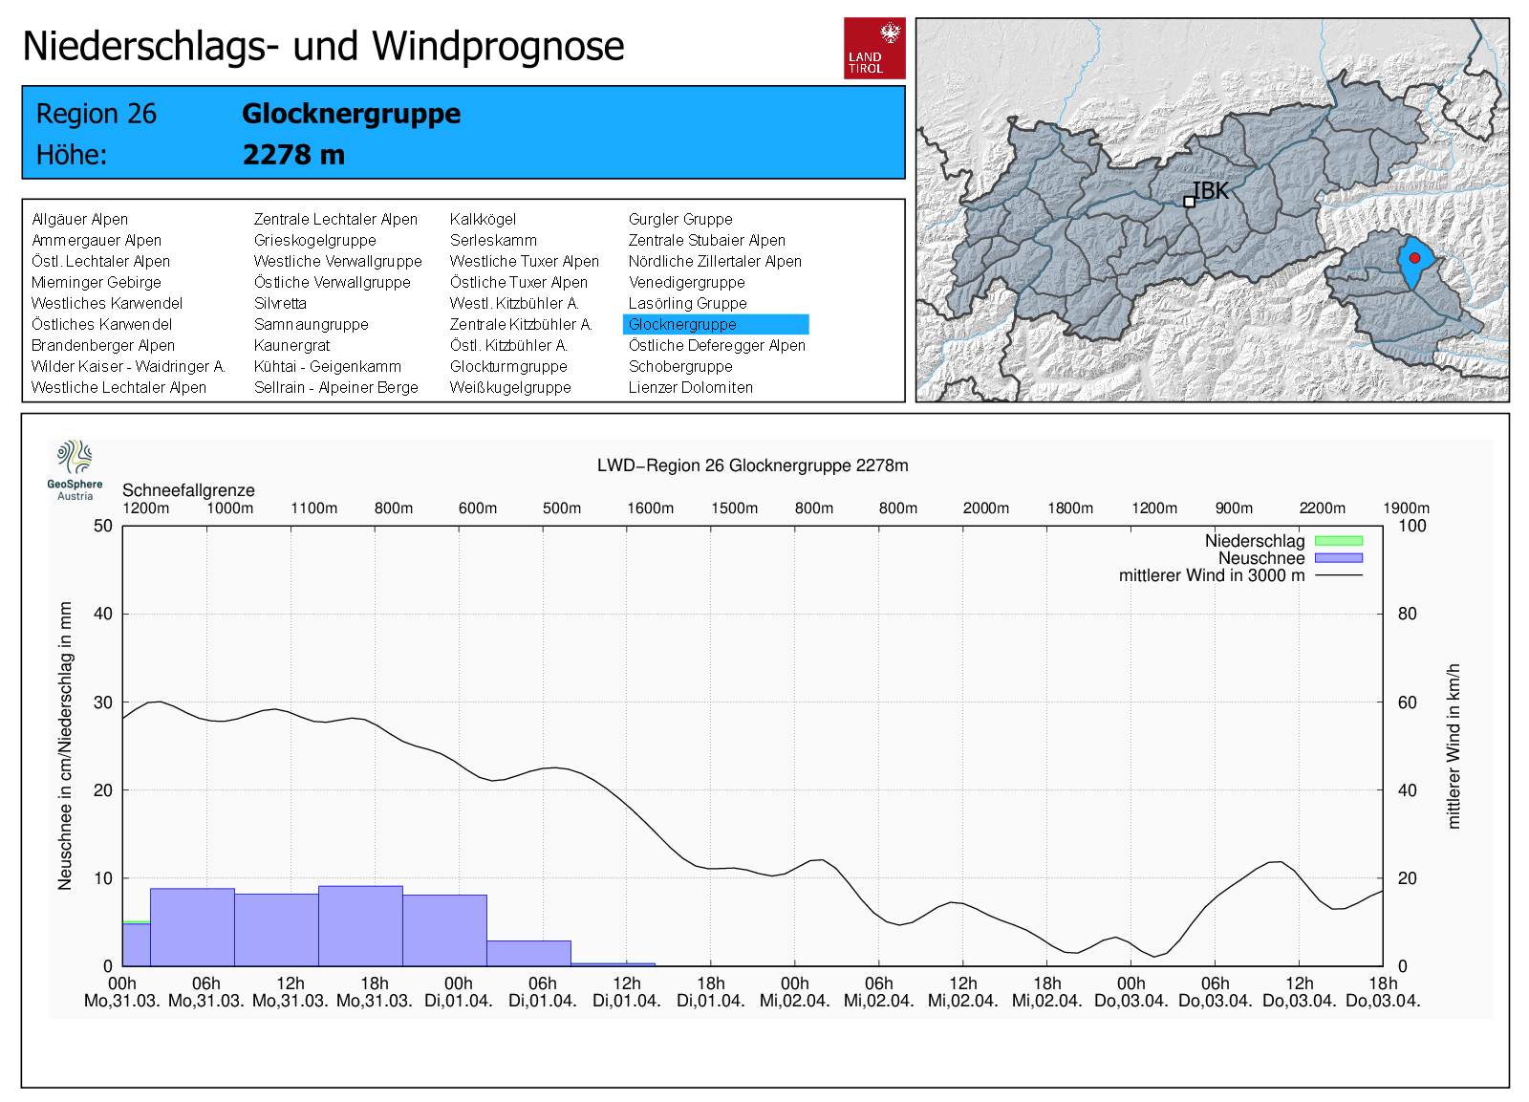
Task: Select the highlighted Glocknergruppe entry
Action: point(682,324)
